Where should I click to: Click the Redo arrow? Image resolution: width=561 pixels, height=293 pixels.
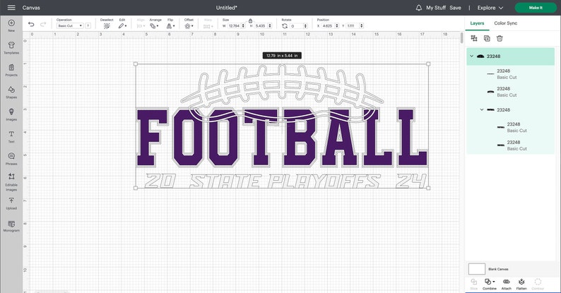(x=43, y=24)
